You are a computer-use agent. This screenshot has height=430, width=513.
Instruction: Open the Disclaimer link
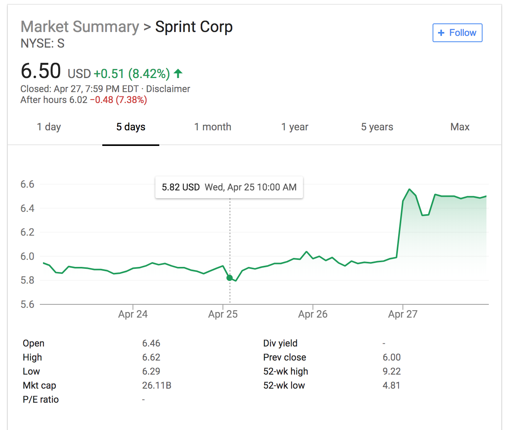click(x=168, y=89)
